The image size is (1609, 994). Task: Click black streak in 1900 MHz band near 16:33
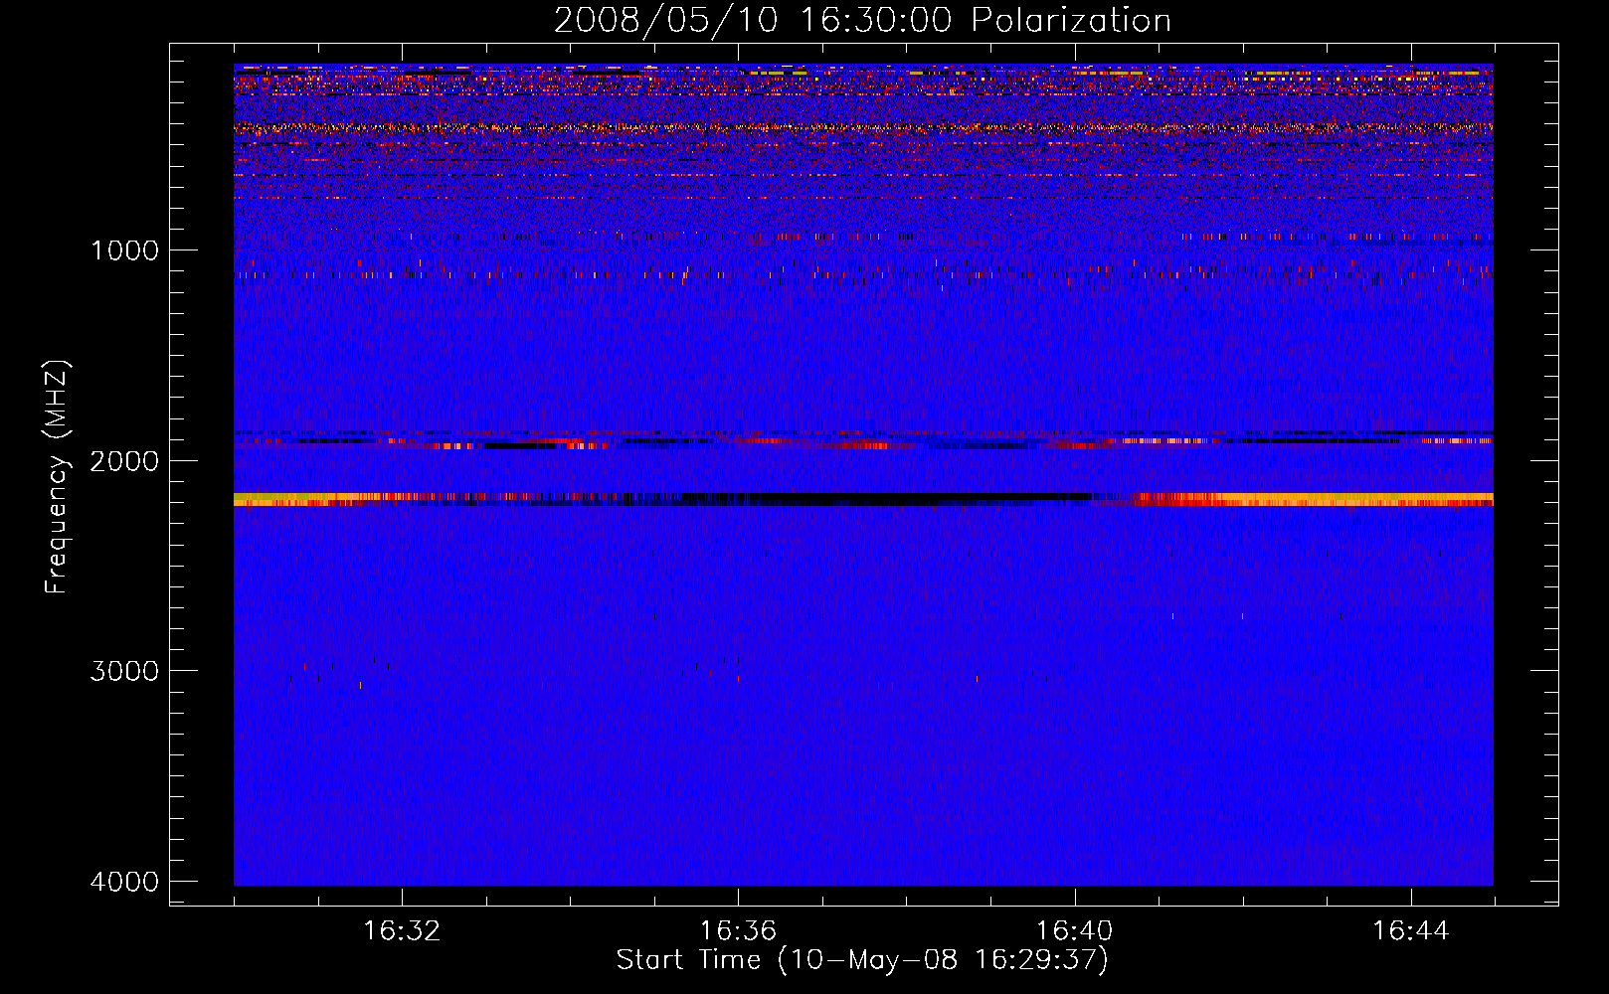tap(517, 446)
